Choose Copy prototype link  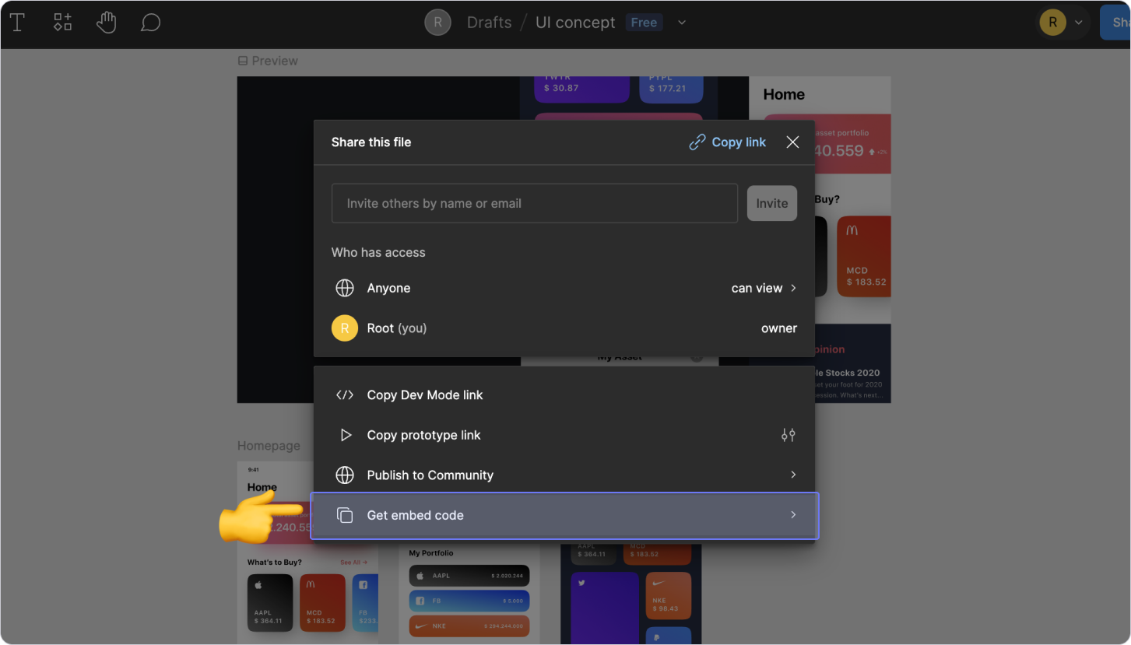tap(423, 435)
